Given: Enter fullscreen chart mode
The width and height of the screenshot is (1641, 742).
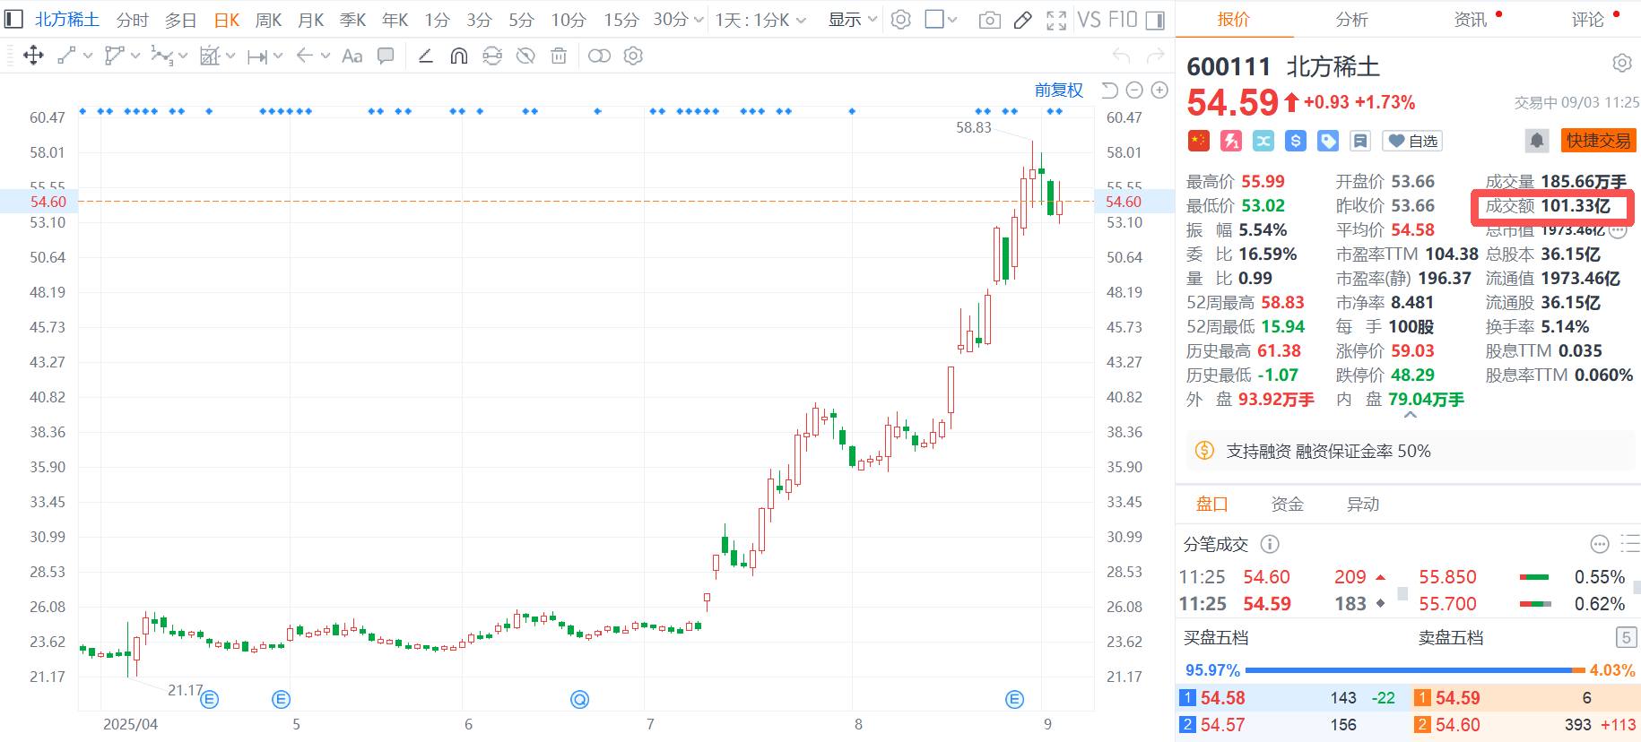Looking at the screenshot, I should 1056,20.
